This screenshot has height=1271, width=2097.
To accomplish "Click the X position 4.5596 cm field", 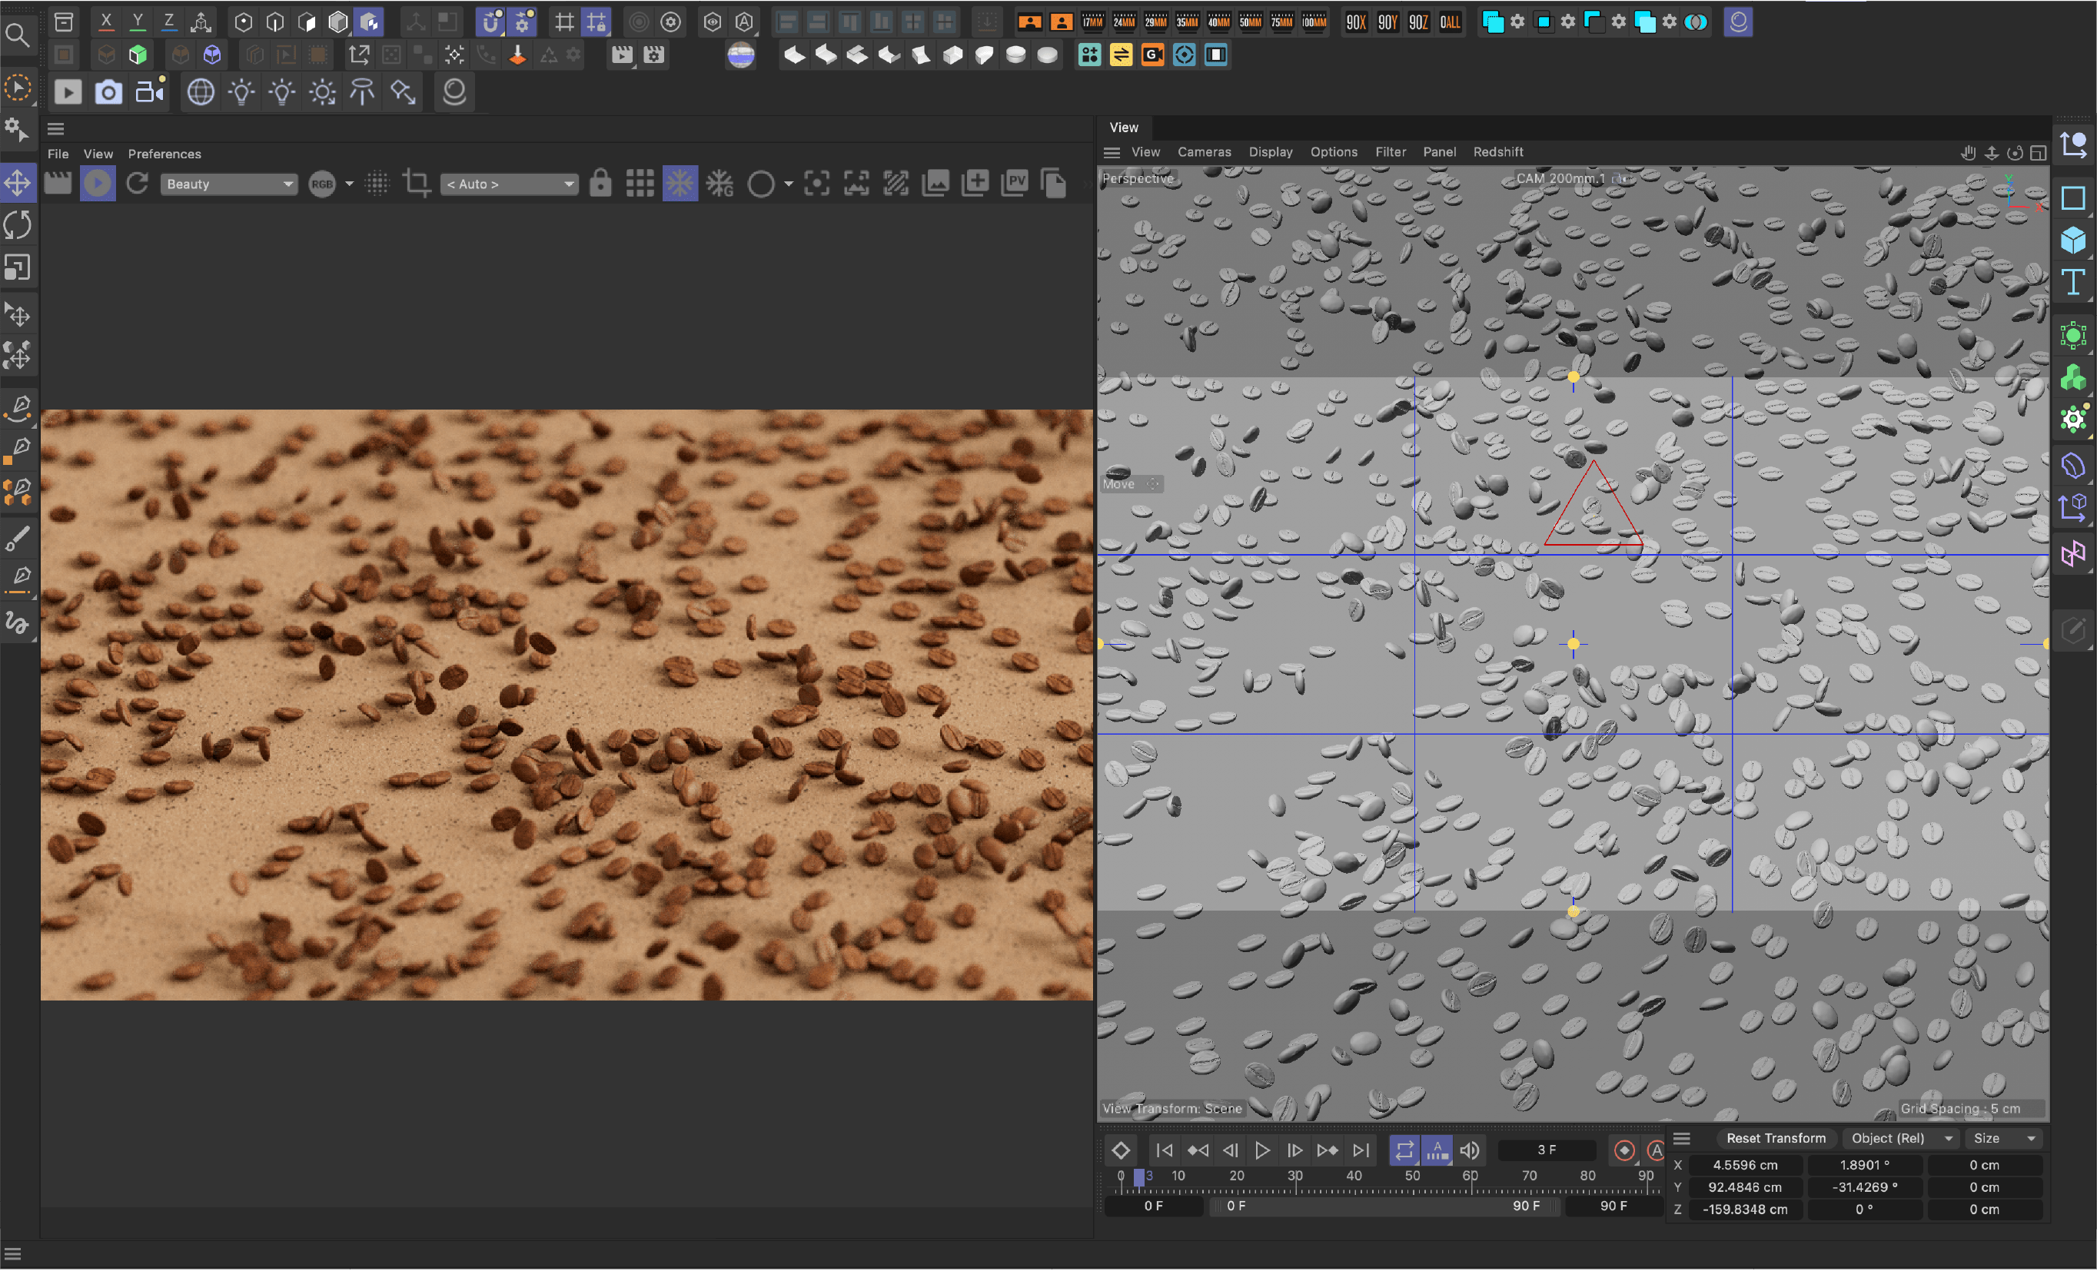I will [x=1745, y=1165].
